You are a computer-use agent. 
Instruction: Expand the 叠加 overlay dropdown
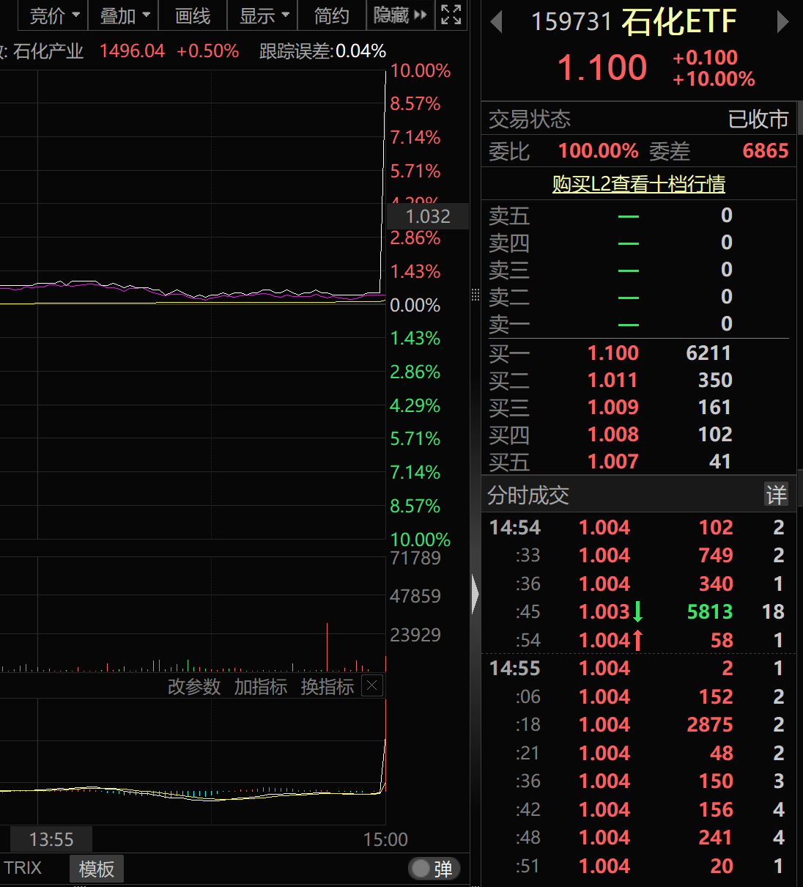pyautogui.click(x=123, y=15)
